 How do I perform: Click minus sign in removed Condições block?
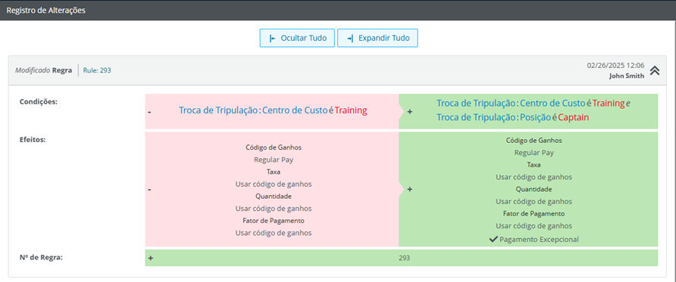149,112
